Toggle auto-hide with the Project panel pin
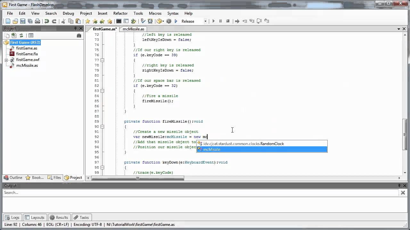Viewport: 410px width, 230px height. pos(76,28)
